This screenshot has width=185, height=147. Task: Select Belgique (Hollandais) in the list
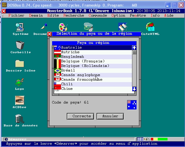(93, 66)
